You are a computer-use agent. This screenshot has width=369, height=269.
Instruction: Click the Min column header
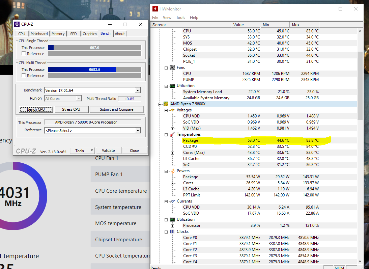(x=275, y=25)
